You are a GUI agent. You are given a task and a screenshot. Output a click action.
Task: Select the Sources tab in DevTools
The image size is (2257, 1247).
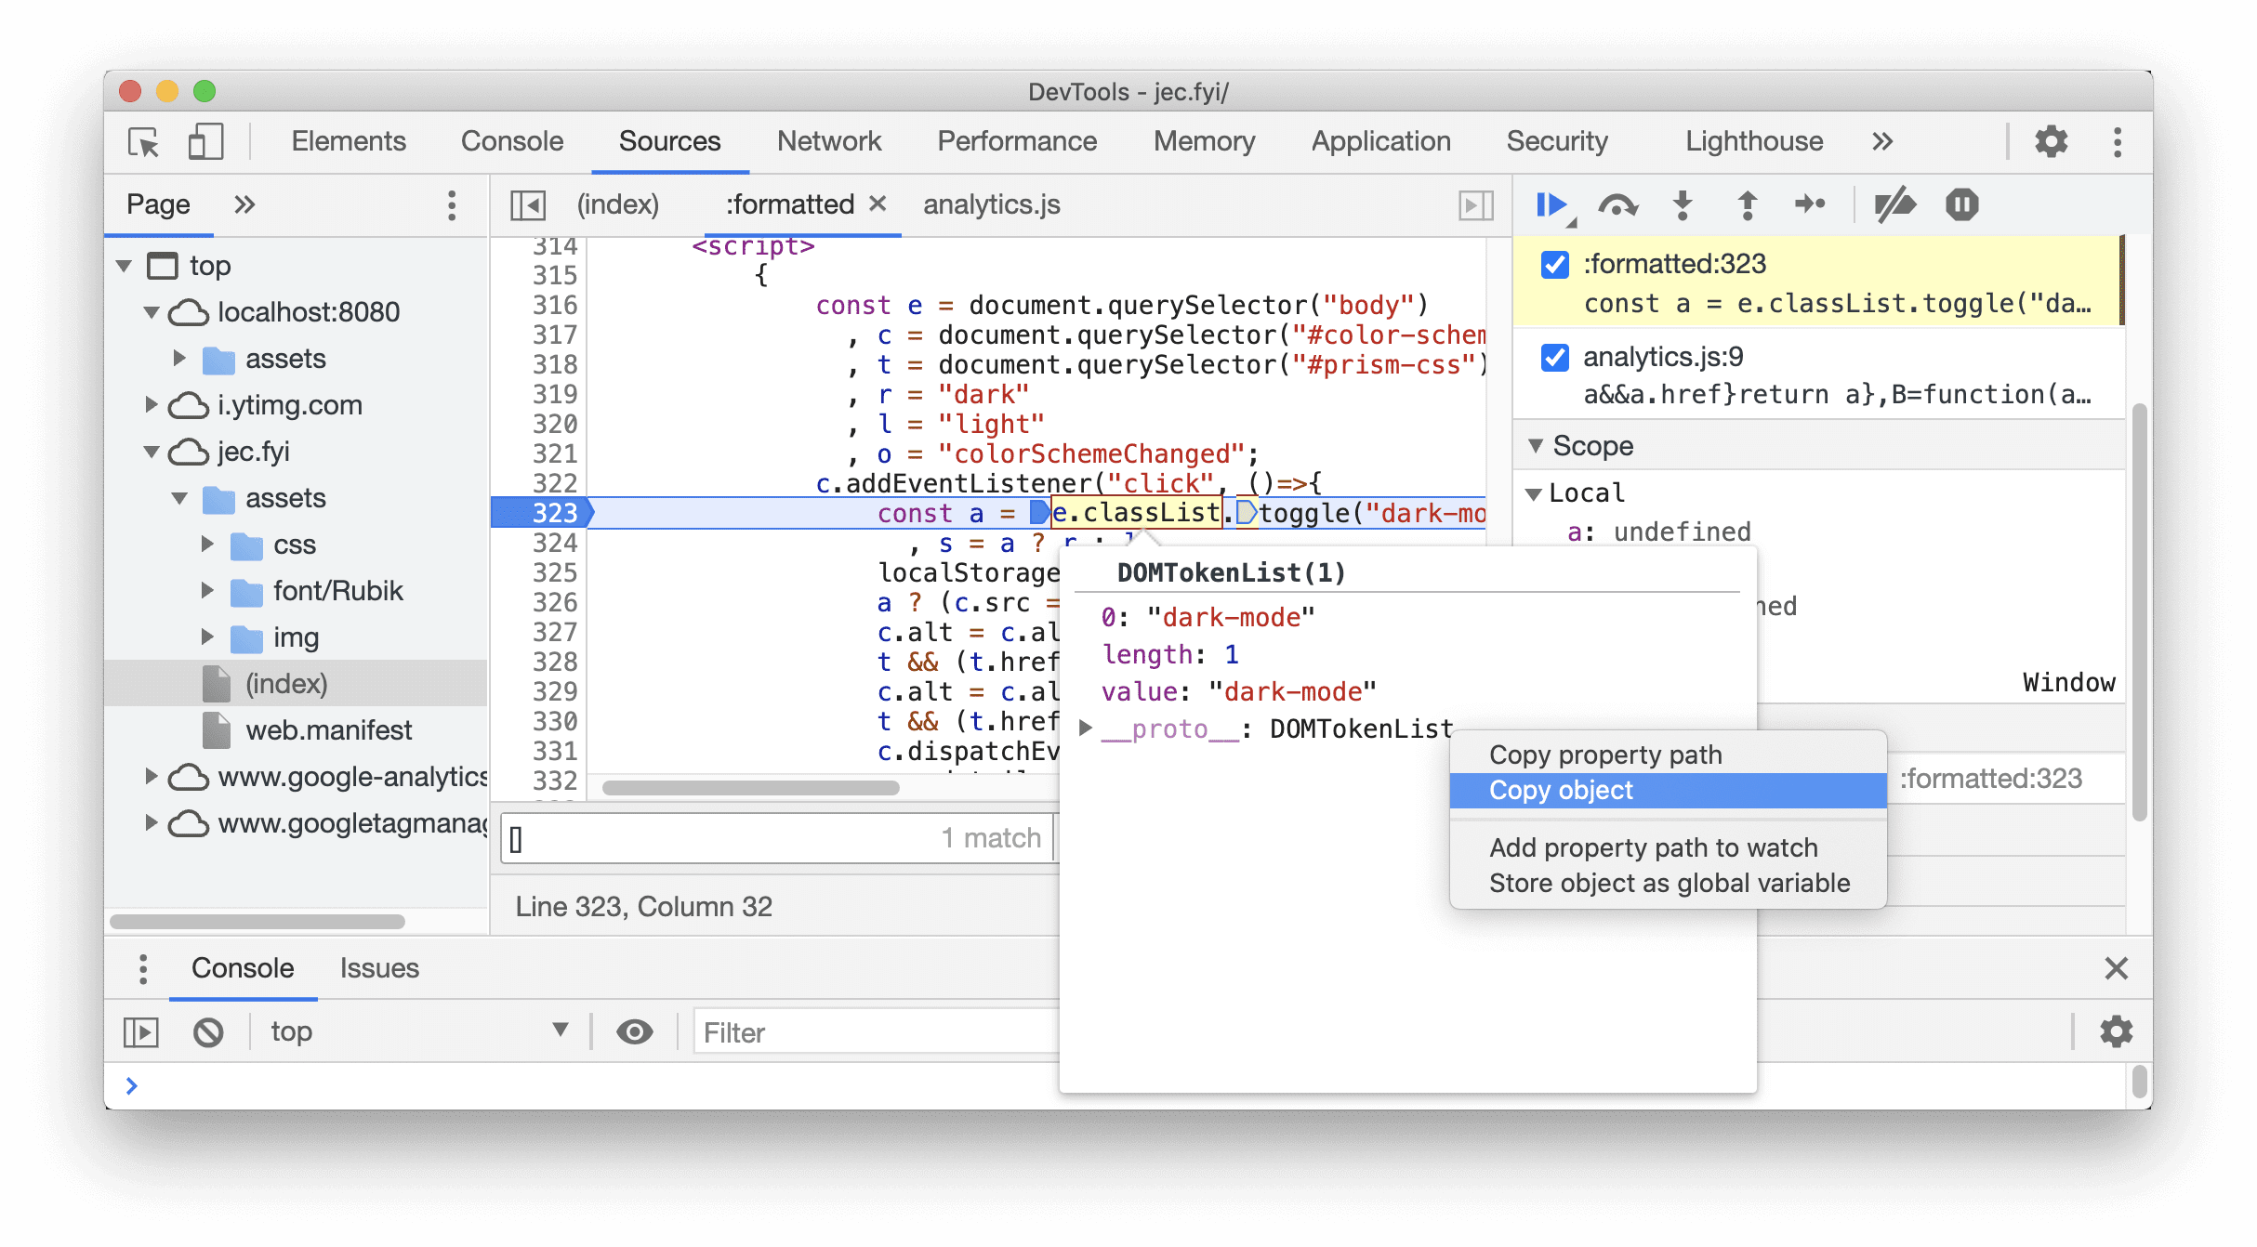coord(667,139)
